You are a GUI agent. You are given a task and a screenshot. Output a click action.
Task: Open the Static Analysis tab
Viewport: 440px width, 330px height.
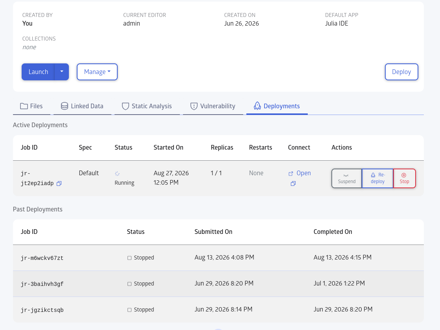[147, 106]
